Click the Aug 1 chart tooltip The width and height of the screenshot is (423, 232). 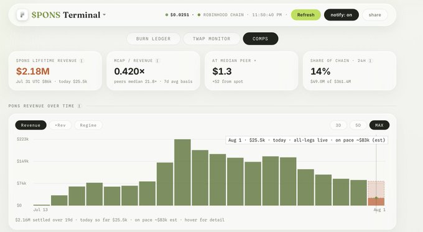(x=307, y=140)
